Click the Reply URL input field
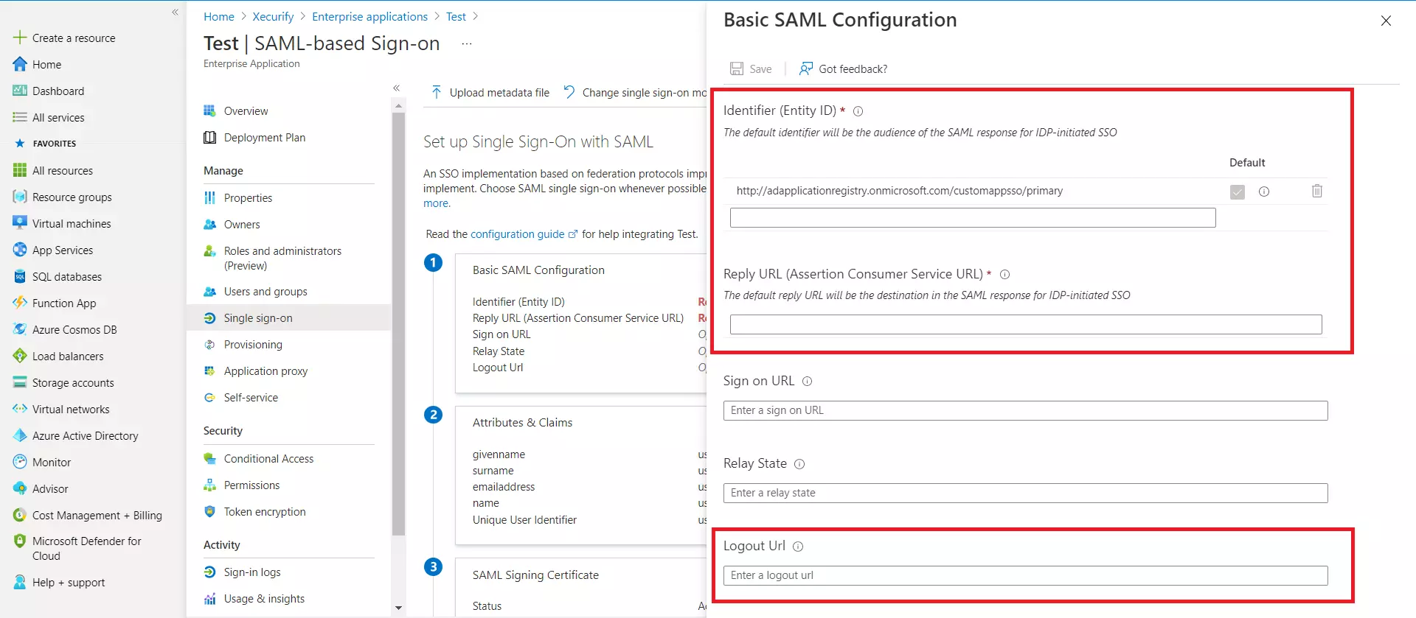1416x618 pixels. [1026, 324]
